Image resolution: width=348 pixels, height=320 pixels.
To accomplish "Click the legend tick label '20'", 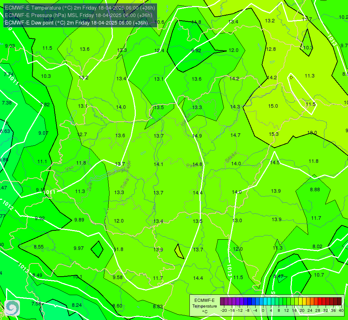I will pos(302,310).
